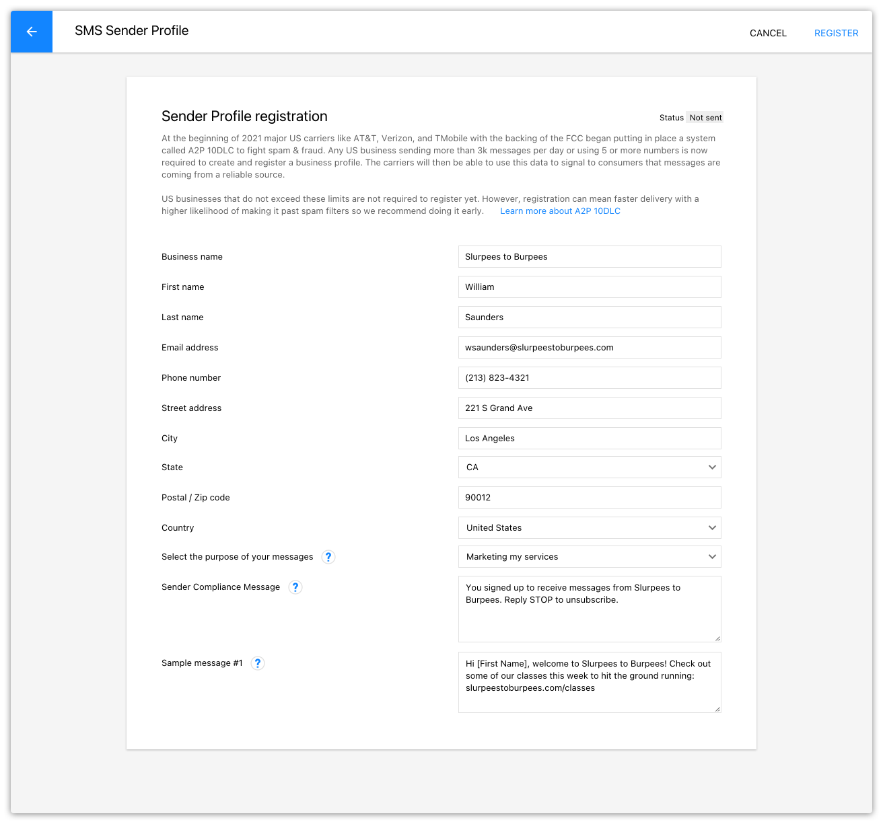883x824 pixels.
Task: Click the 'Sender Profile registration' heading
Action: click(x=244, y=116)
